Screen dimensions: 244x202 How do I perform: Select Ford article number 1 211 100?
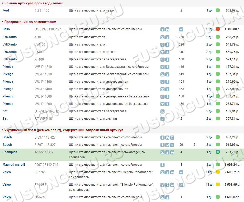(42, 10)
